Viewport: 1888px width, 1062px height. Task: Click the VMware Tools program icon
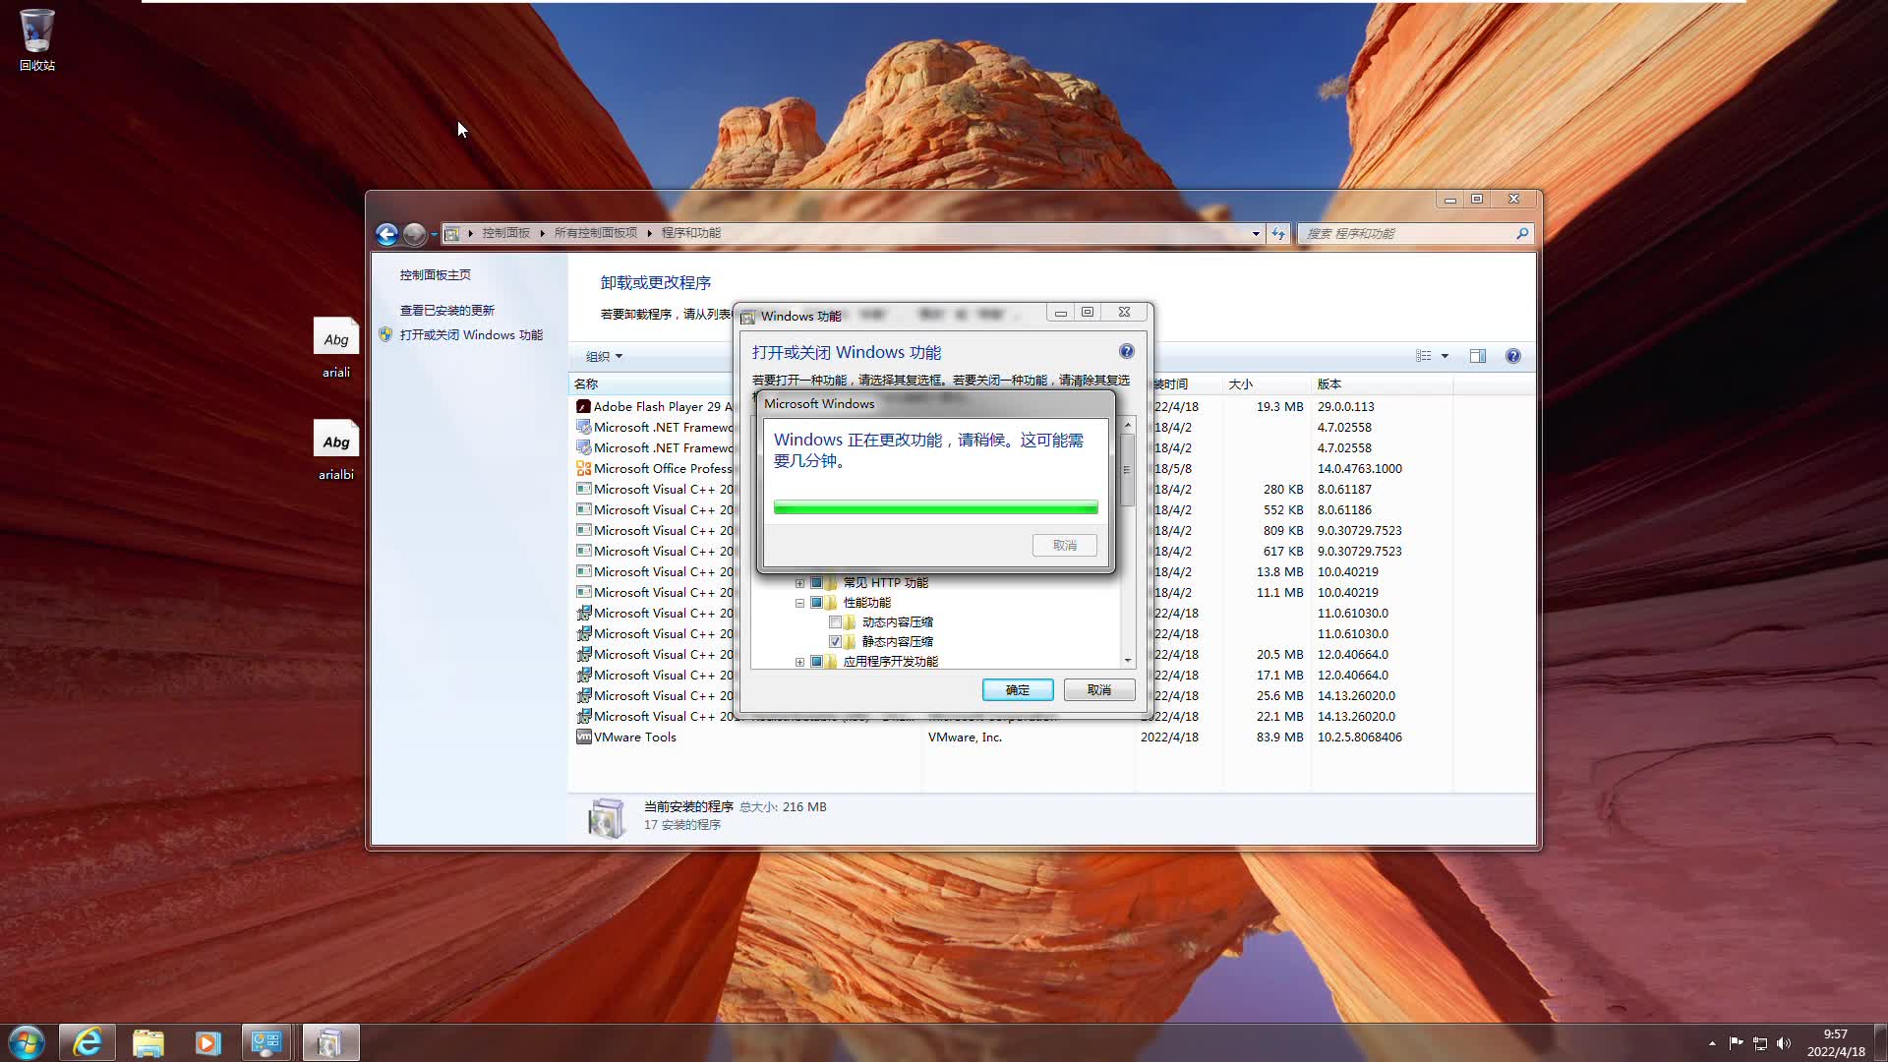(583, 737)
